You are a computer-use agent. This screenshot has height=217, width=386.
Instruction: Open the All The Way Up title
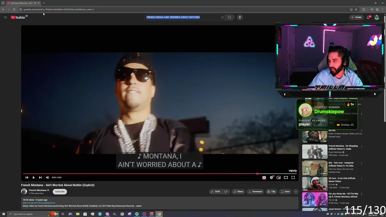point(343,195)
